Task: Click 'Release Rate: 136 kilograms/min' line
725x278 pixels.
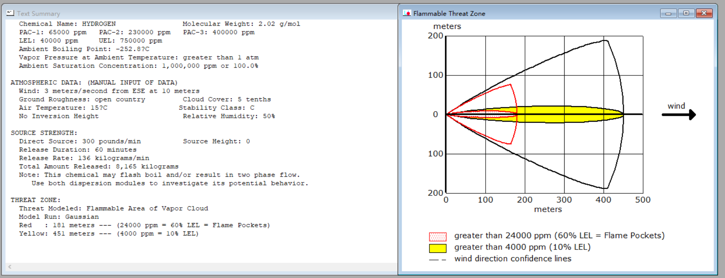Action: (x=84, y=158)
